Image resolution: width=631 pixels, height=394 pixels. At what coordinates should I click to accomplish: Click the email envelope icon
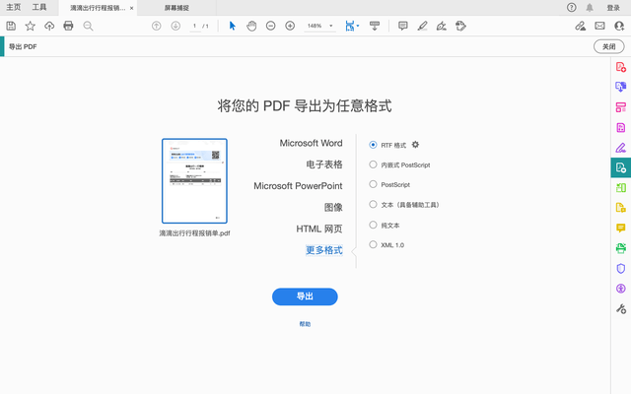click(599, 27)
